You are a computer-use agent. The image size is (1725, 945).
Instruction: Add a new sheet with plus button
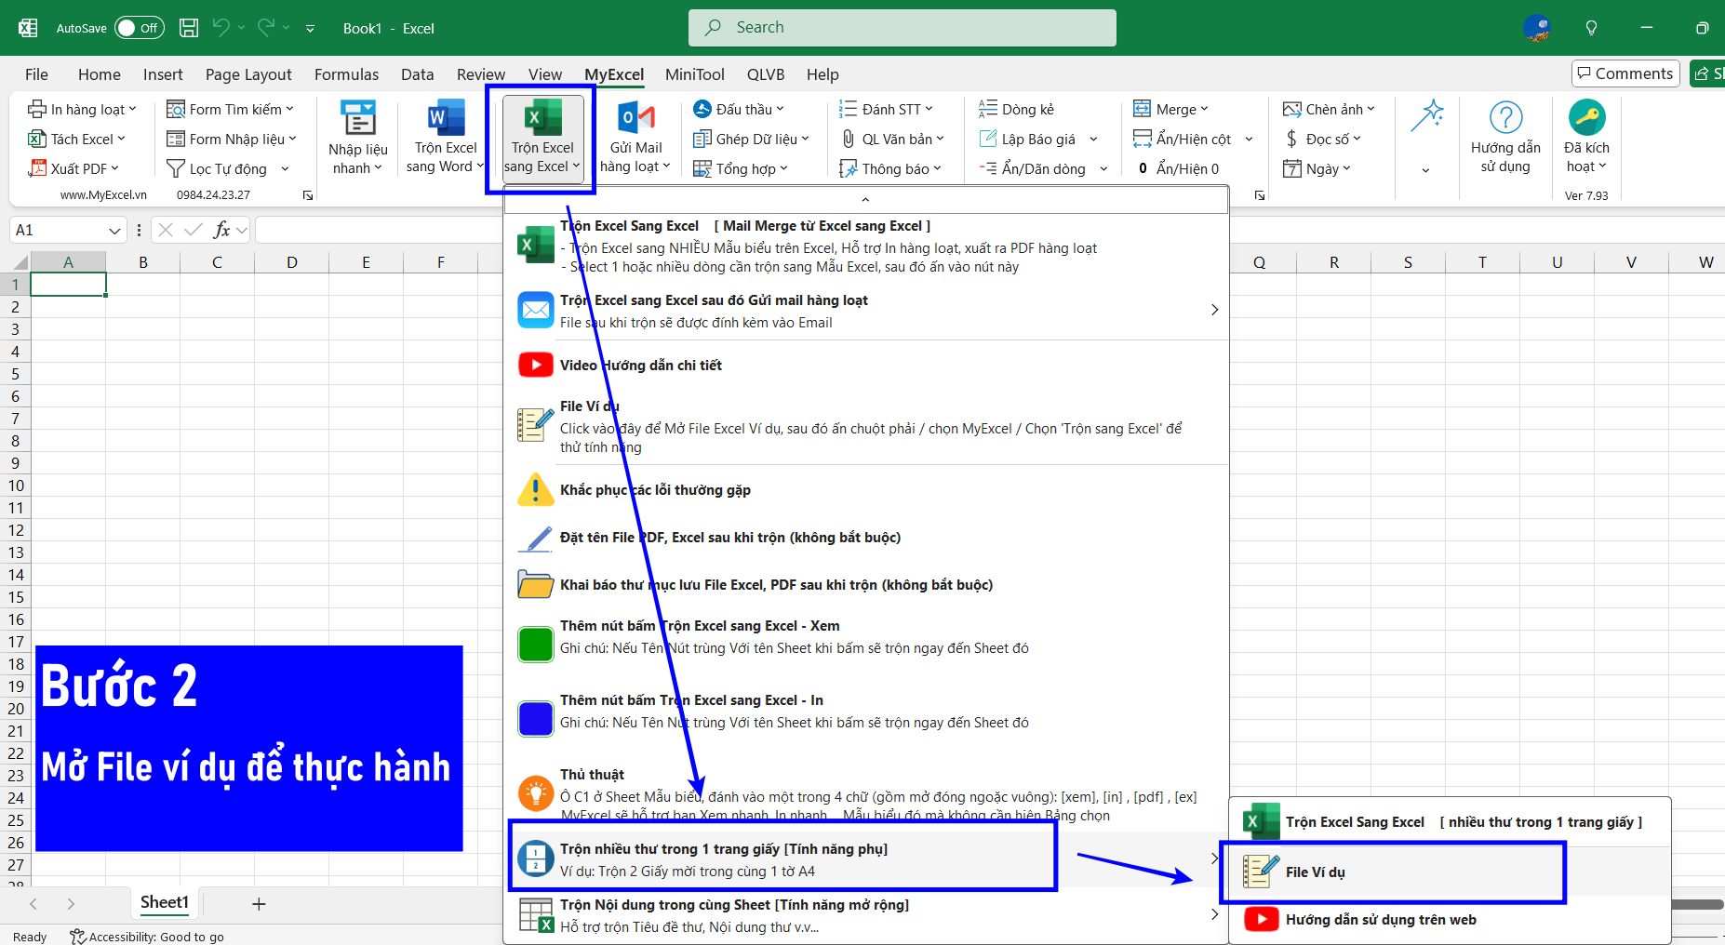click(259, 903)
